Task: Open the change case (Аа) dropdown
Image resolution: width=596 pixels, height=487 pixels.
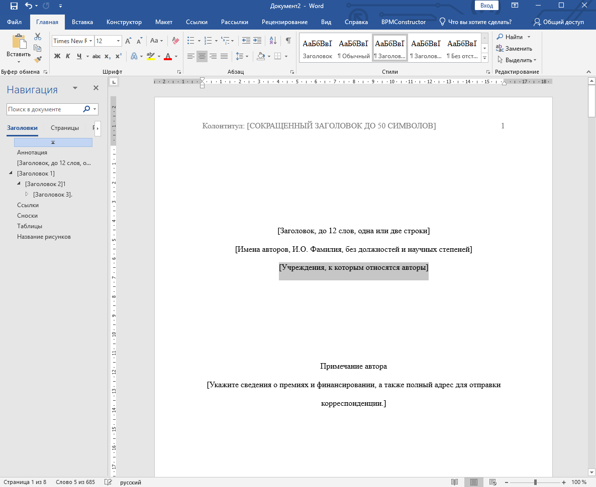Action: [156, 41]
